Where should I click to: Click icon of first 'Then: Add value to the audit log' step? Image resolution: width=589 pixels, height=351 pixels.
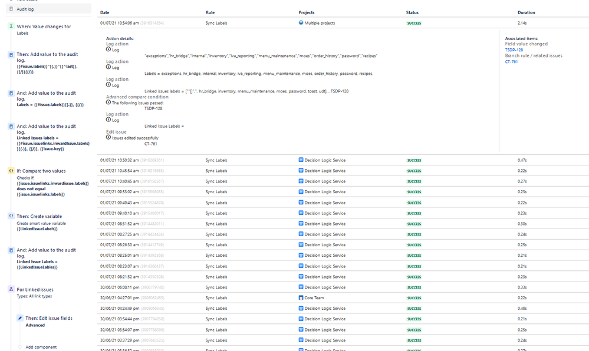coord(11,55)
